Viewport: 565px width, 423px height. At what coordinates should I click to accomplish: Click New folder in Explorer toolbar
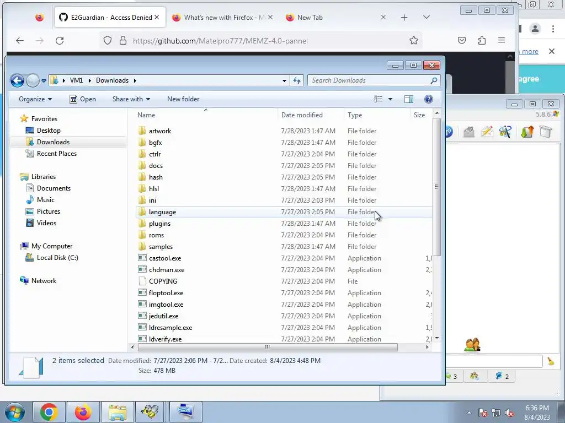[183, 99]
